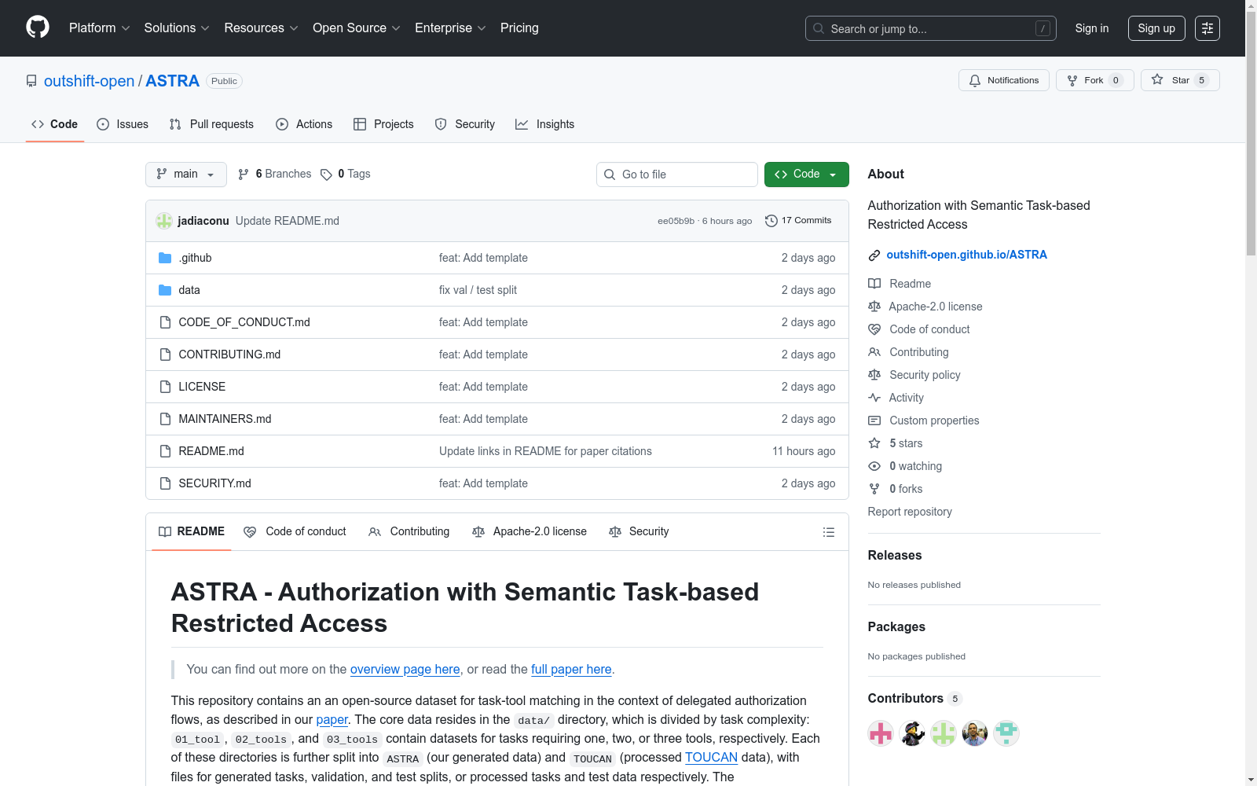The image size is (1257, 786).
Task: Open the overview page here link
Action: pyautogui.click(x=405, y=670)
